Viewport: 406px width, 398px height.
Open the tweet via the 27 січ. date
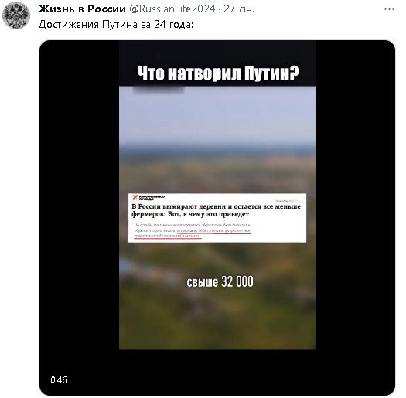(x=239, y=9)
